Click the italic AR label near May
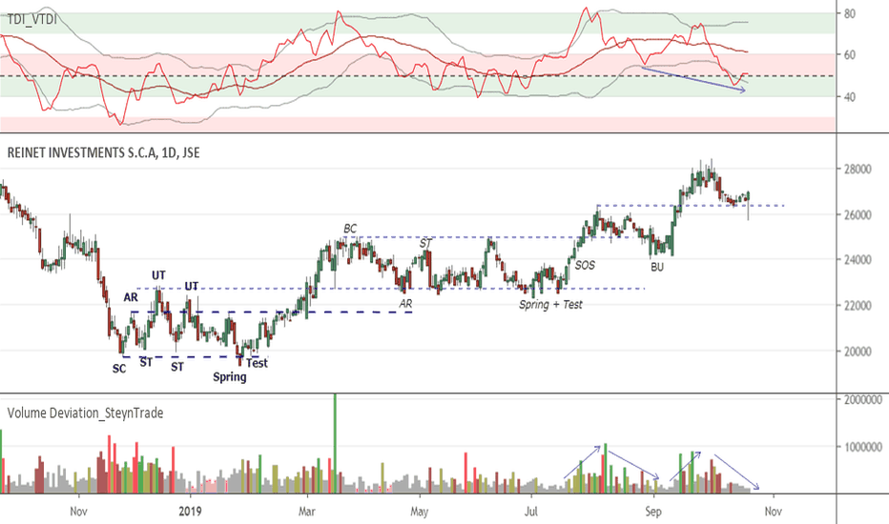Viewport: 889px width, 524px height. click(405, 304)
